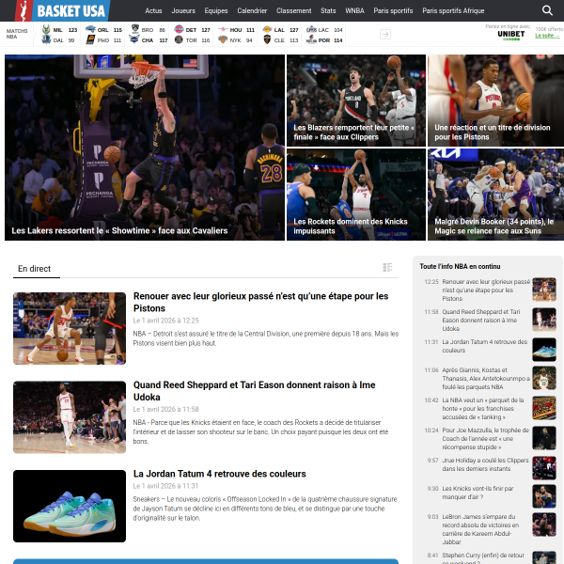The image size is (564, 564).
Task: Open Rockets dominent des Knicks story
Action: point(356,195)
